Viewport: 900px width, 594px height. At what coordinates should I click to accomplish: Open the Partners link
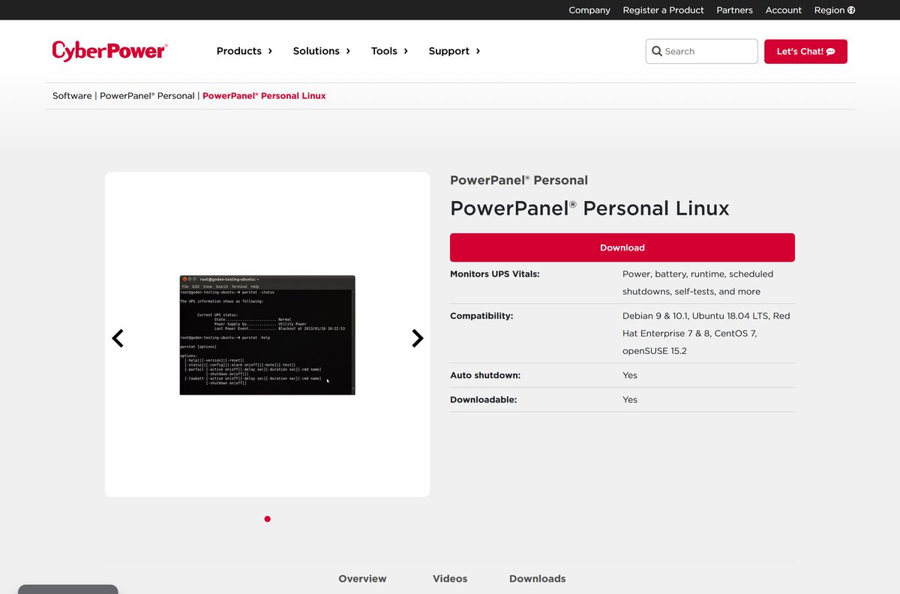[734, 10]
